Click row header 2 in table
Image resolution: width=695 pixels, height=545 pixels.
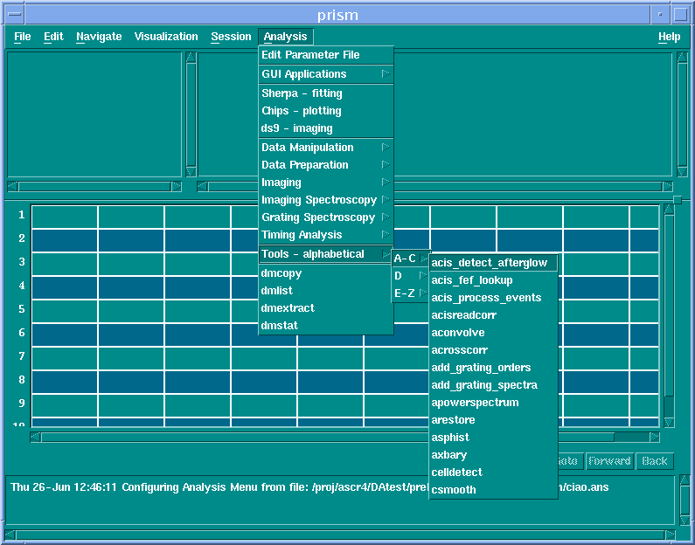point(21,238)
